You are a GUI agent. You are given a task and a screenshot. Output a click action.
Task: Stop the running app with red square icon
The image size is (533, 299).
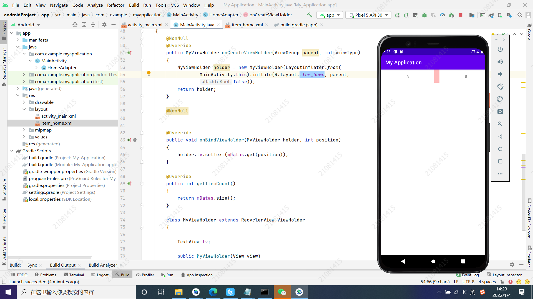[461, 15]
